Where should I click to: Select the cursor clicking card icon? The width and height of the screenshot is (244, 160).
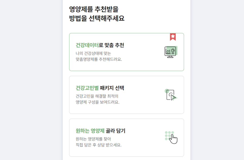click(x=170, y=95)
